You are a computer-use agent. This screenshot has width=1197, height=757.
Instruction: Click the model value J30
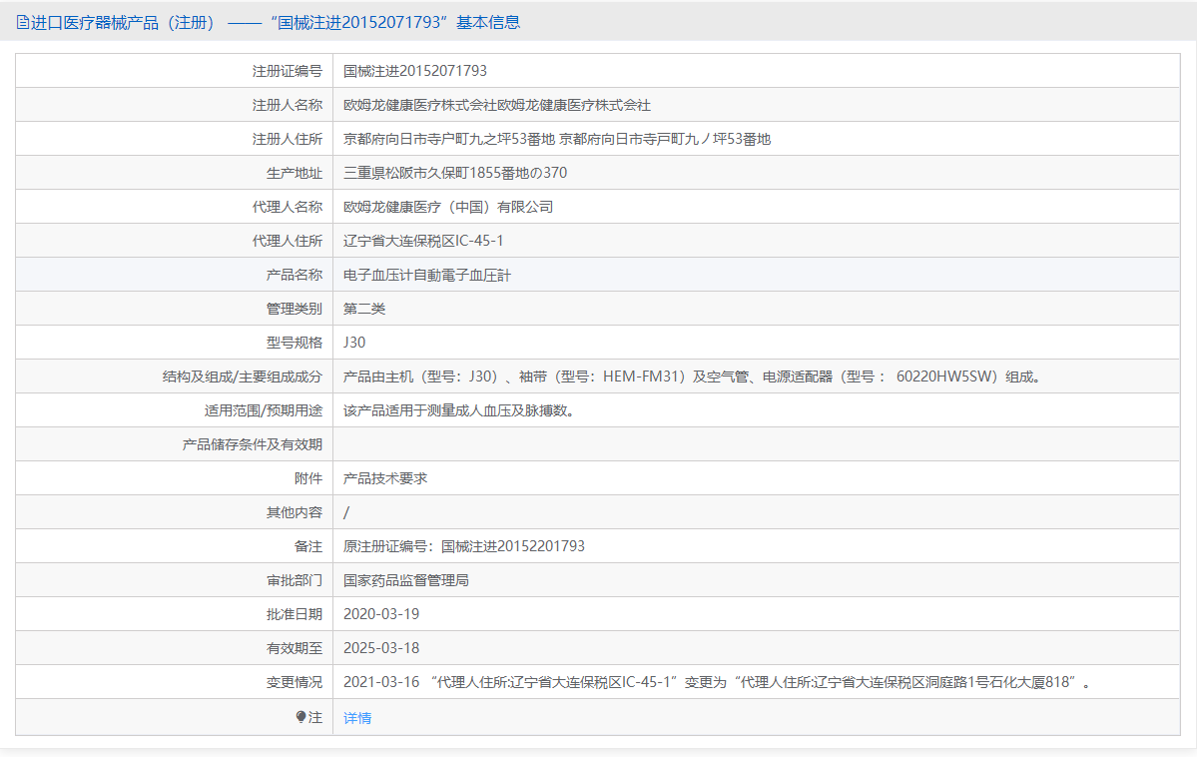pos(354,343)
